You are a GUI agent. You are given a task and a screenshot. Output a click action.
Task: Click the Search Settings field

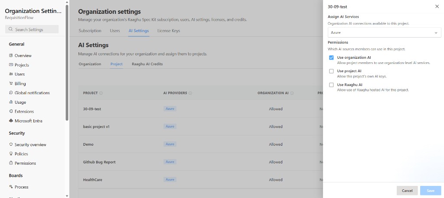32,29
